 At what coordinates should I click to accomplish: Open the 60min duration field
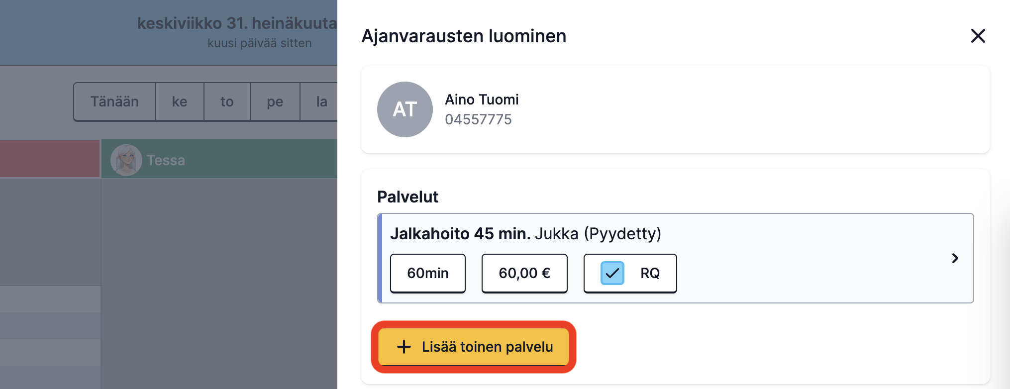(x=428, y=273)
